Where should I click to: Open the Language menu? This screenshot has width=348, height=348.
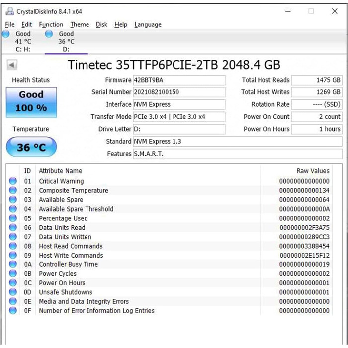coord(148,25)
